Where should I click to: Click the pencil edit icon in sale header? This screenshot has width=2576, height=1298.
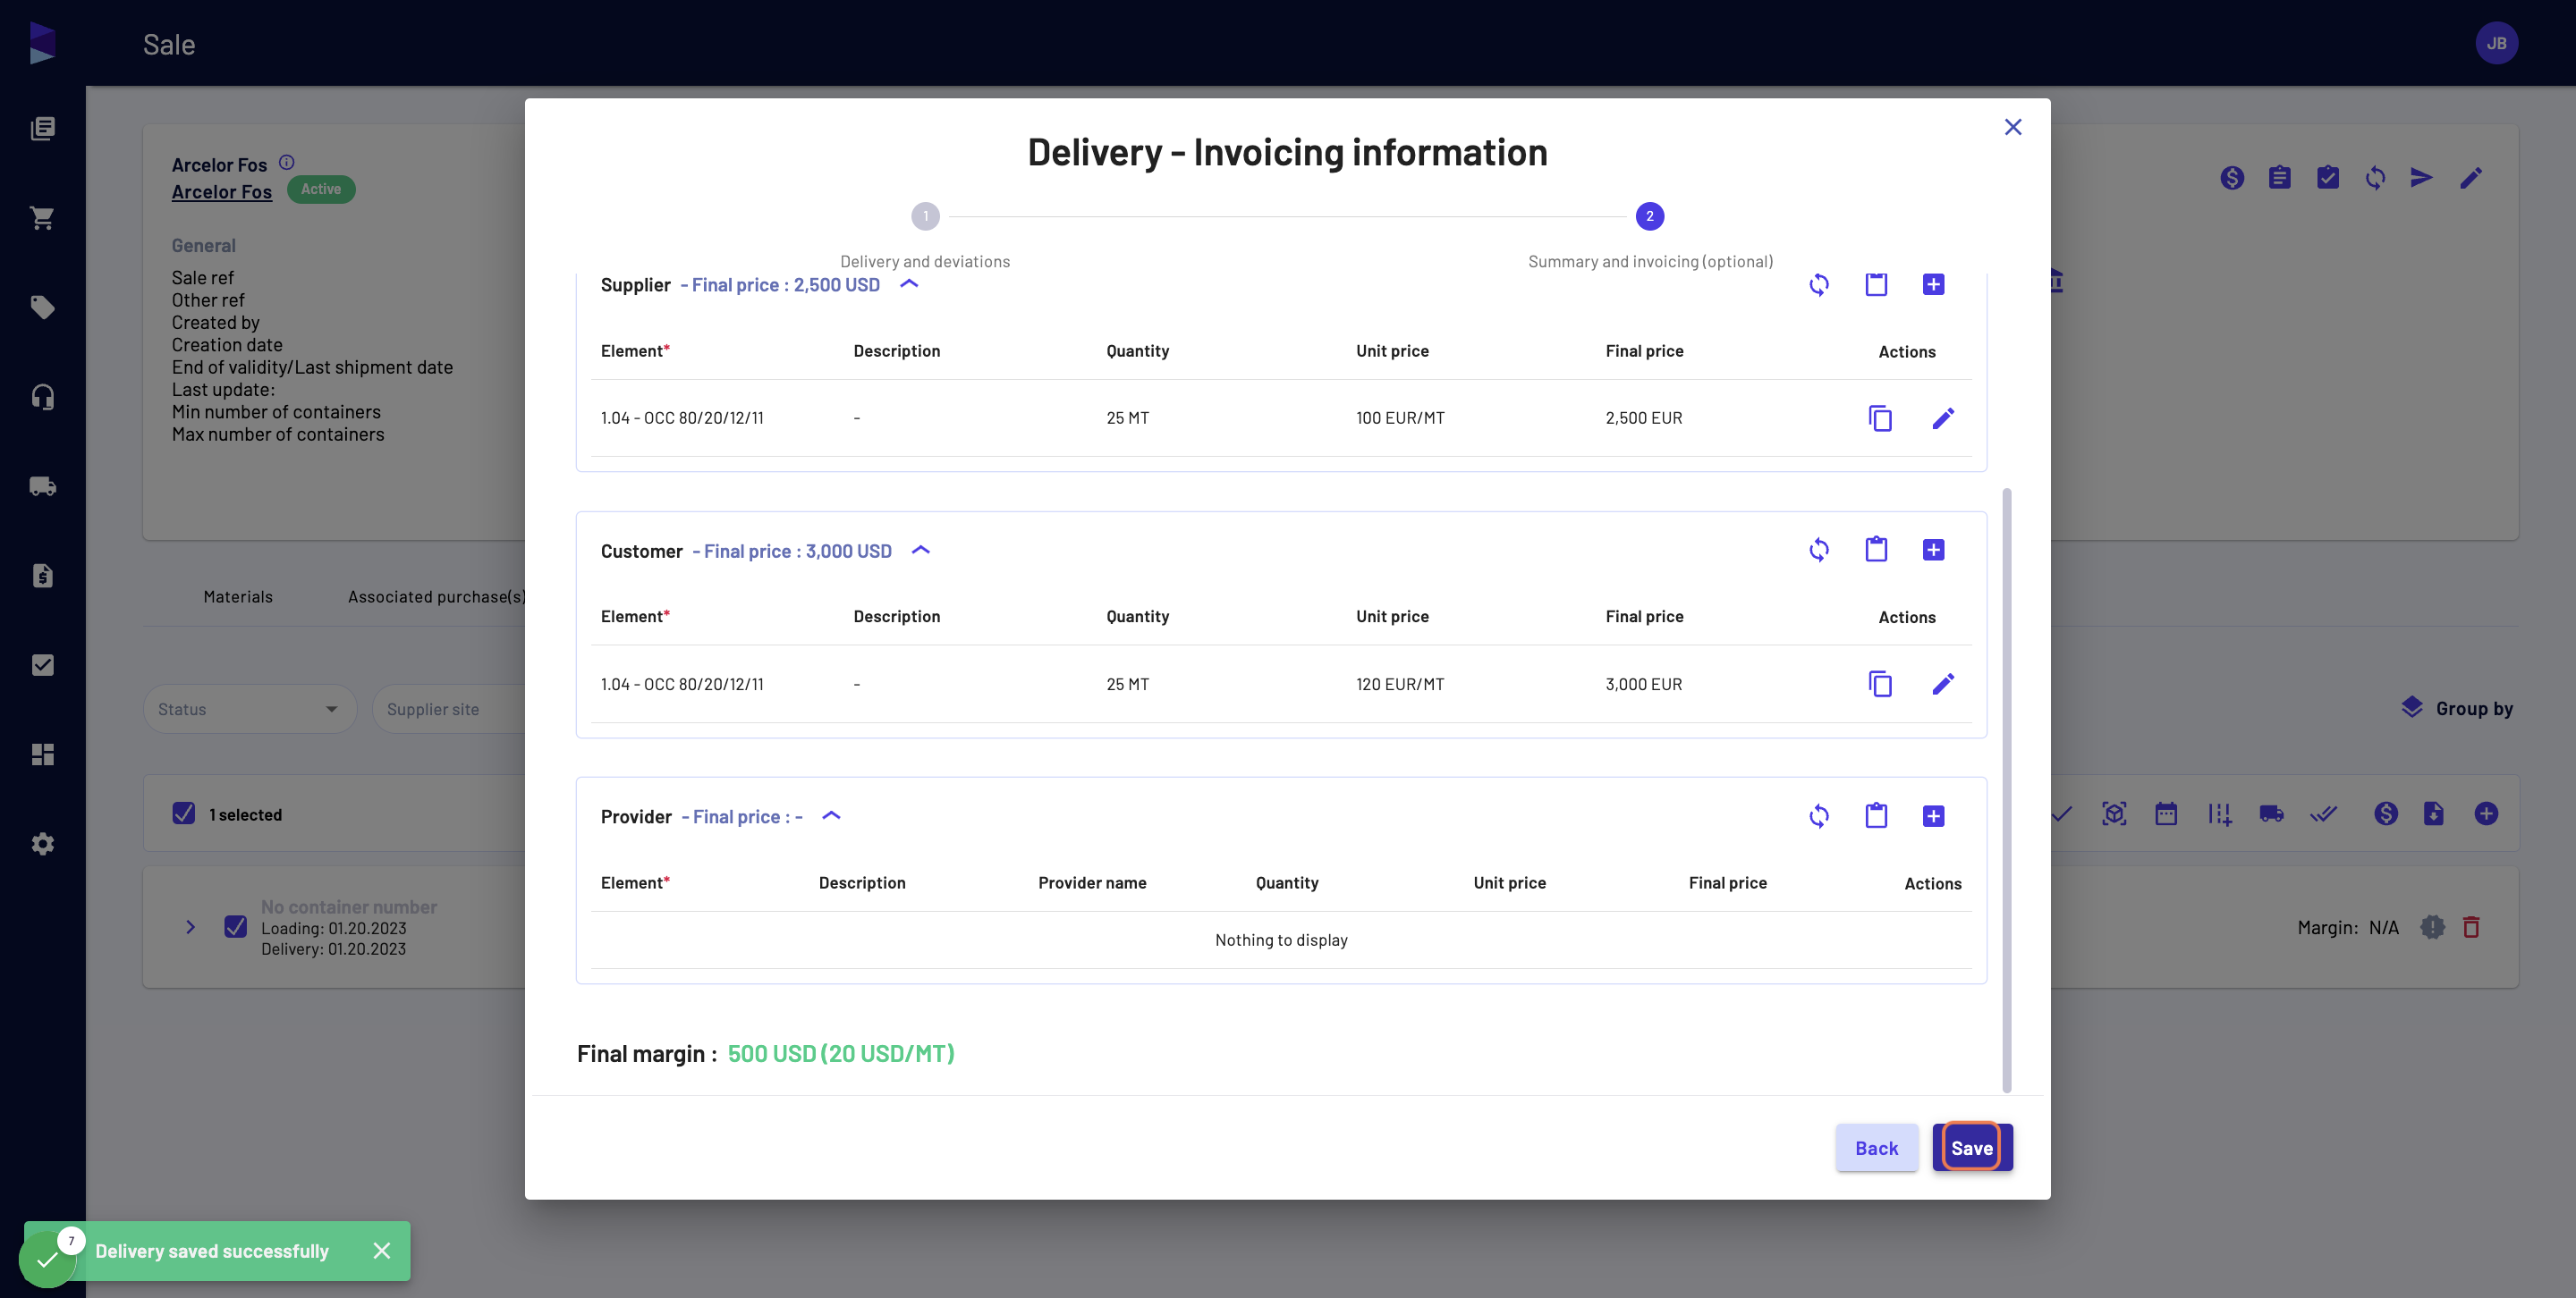pyautogui.click(x=2471, y=178)
